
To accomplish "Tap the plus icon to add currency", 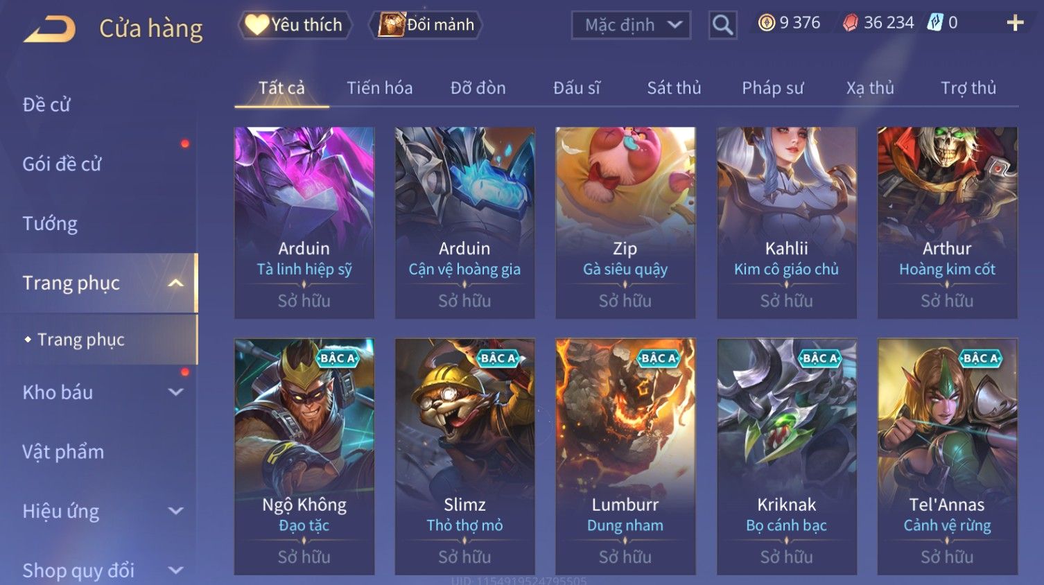I will (1015, 24).
